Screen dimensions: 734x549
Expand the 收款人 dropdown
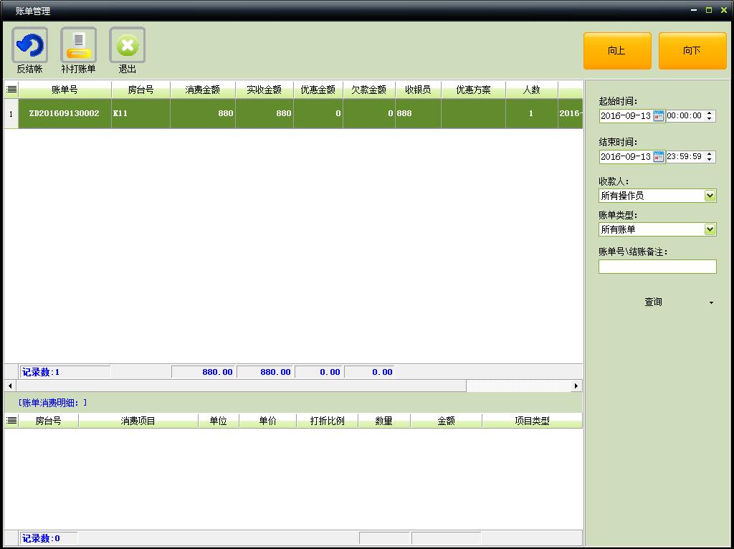[710, 196]
